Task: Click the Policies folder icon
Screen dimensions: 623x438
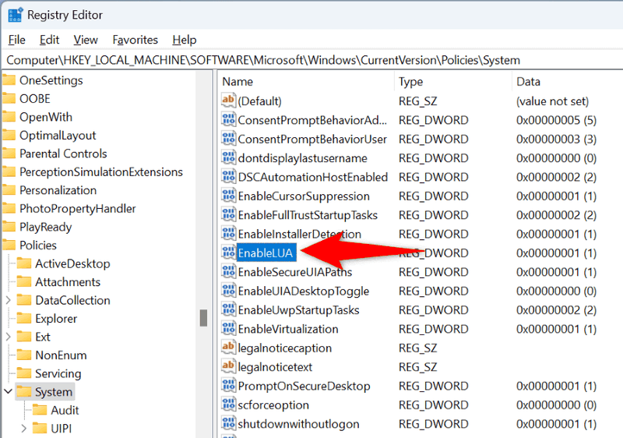Action: click(9, 245)
